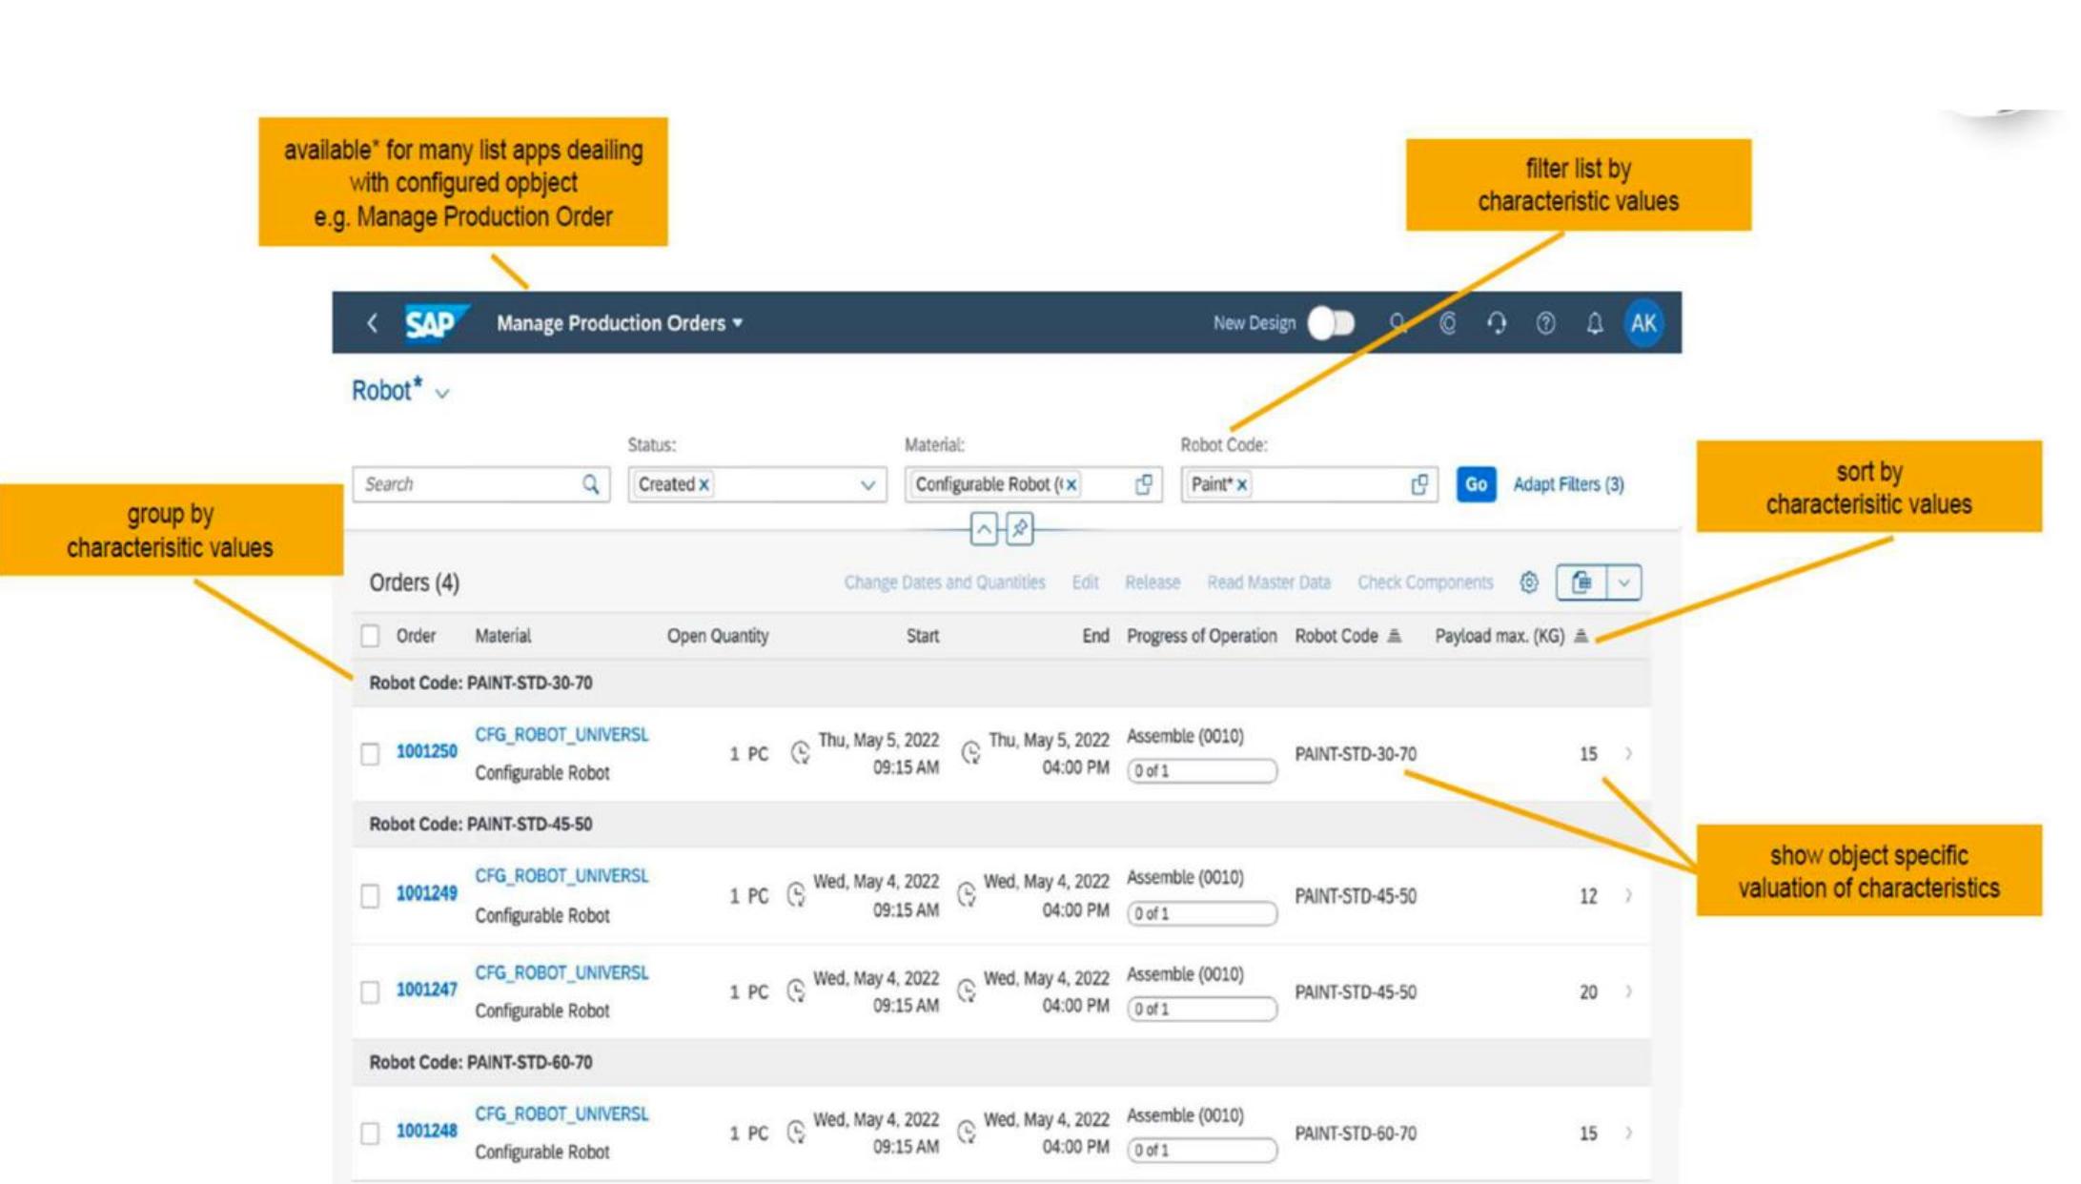The image size is (2081, 1184).
Task: Open the Status filter dropdown
Action: coord(867,484)
